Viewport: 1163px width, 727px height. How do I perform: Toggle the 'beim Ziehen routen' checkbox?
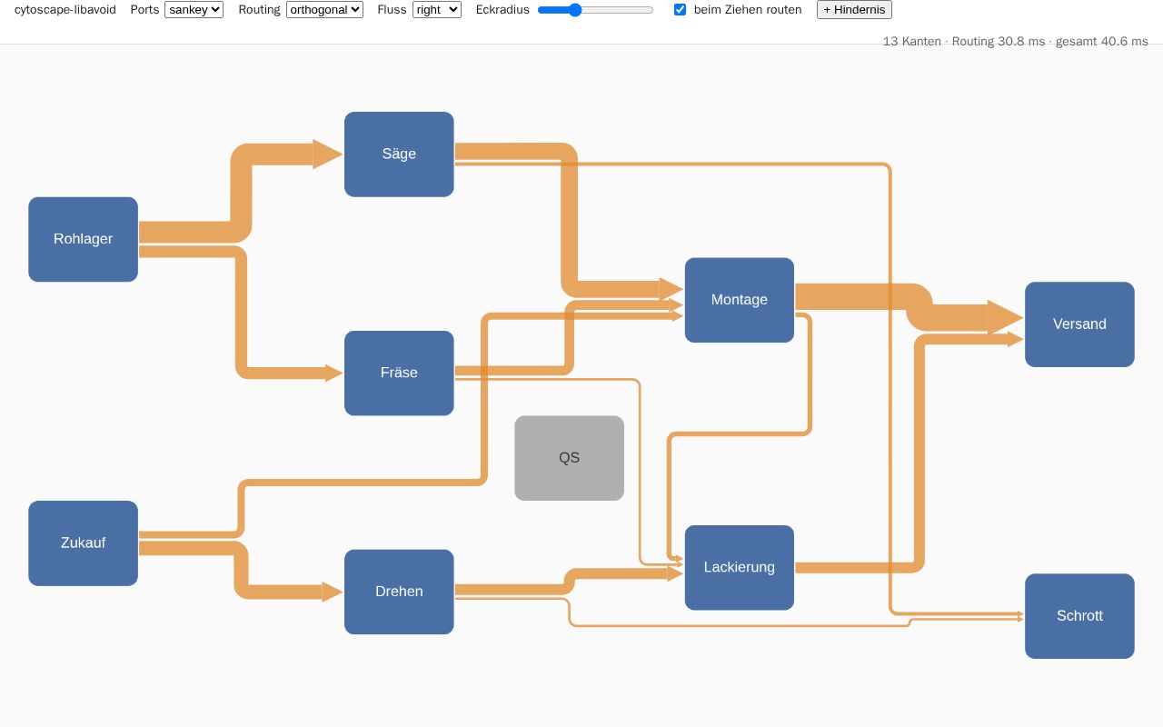click(680, 10)
